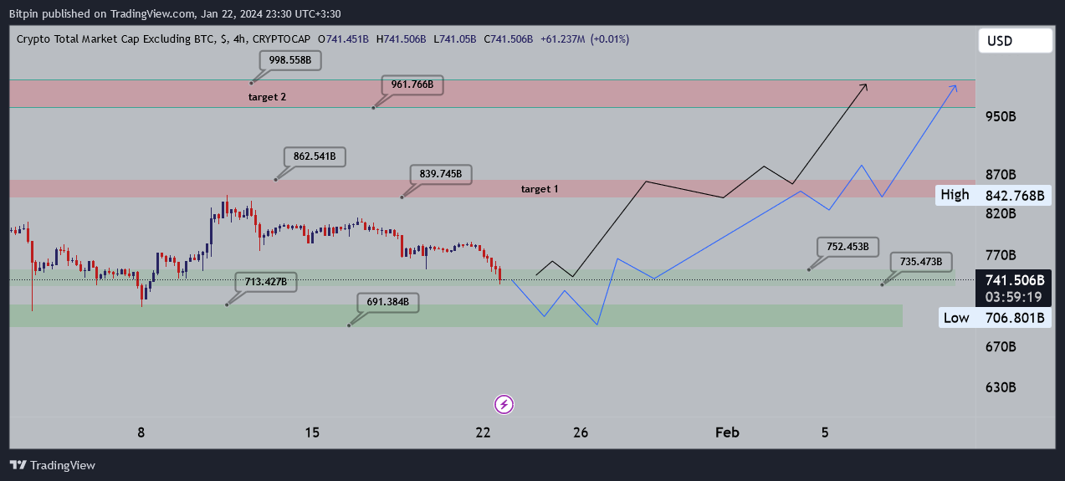This screenshot has height=481, width=1065.
Task: Click the Feb date on time axis
Action: click(x=727, y=432)
